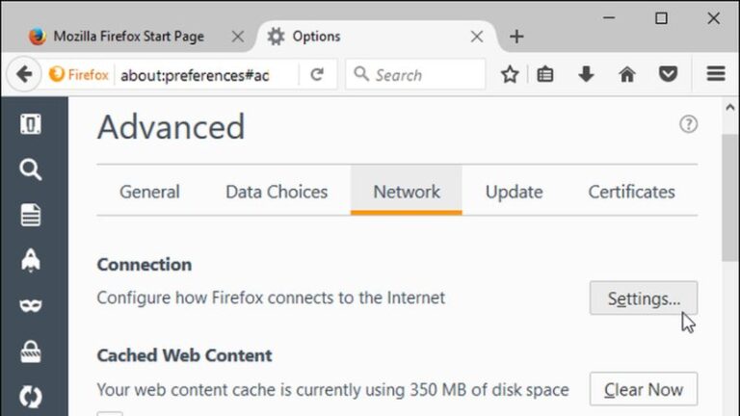Open connection Settings button
740x416 pixels.
(x=644, y=299)
